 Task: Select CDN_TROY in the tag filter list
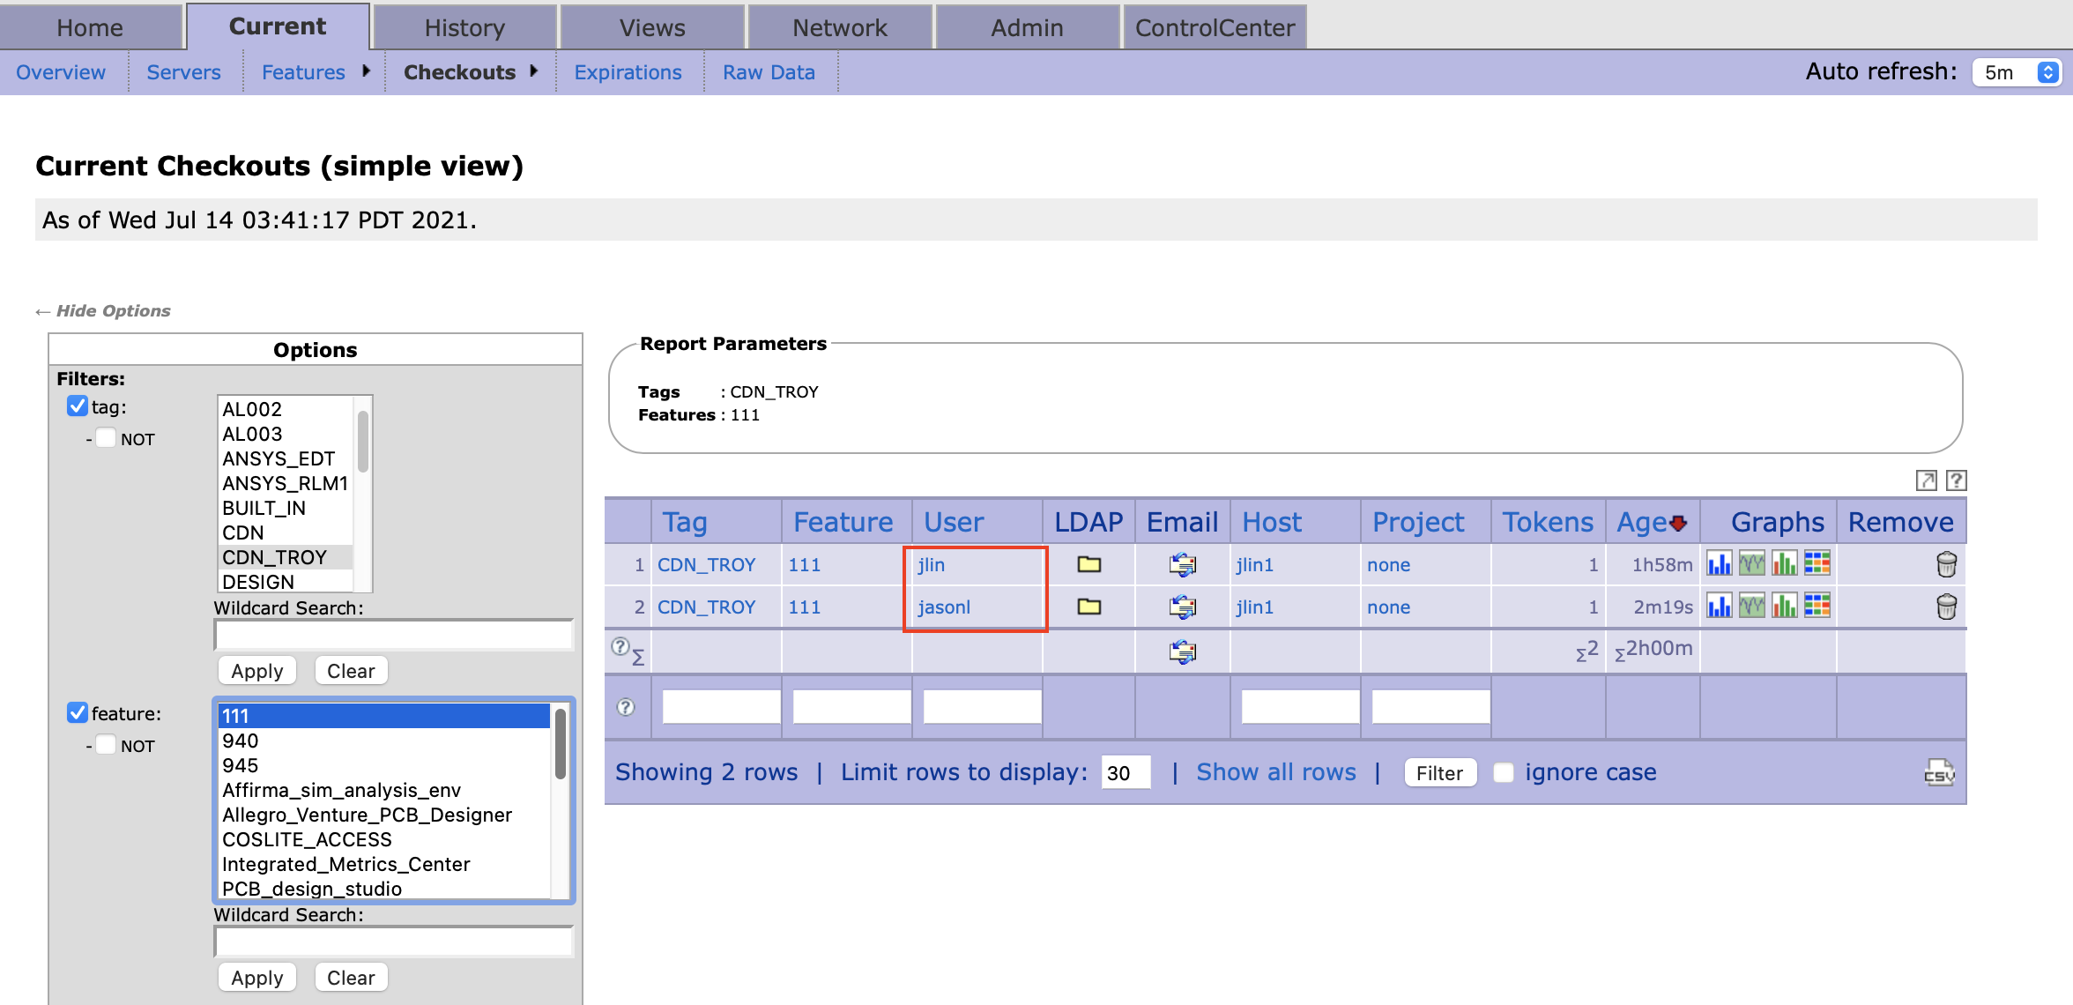click(x=274, y=556)
